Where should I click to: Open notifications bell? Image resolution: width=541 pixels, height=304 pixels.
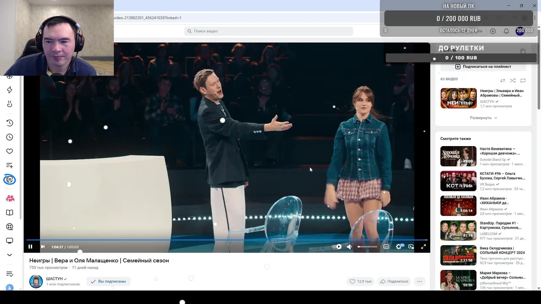pos(506,31)
